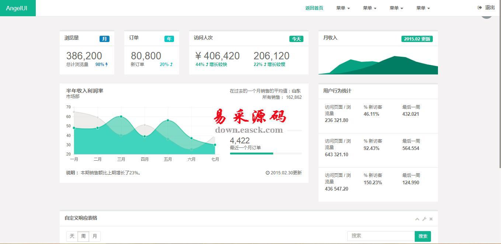Select 月 in the day/week/month toggle group

[x=95, y=236]
